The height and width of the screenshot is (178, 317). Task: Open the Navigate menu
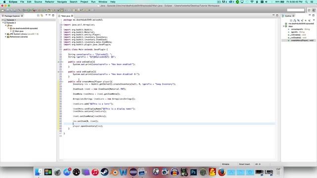pos(62,2)
